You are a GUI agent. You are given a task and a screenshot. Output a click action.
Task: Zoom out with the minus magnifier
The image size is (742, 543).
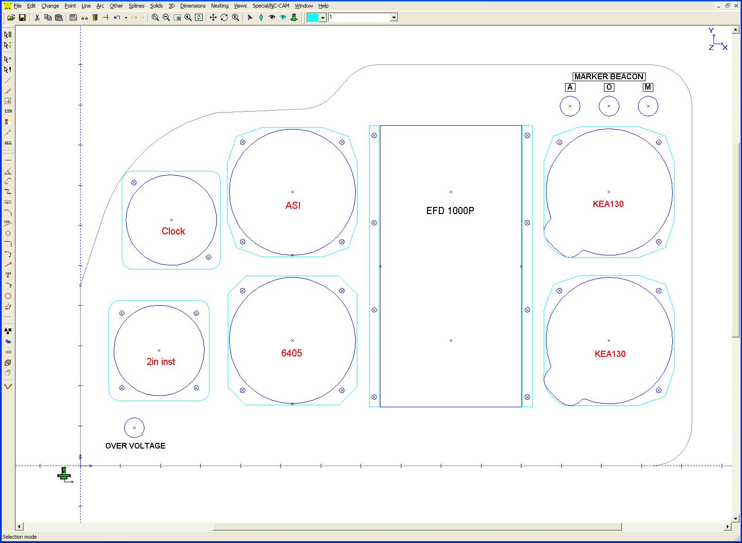pos(166,18)
